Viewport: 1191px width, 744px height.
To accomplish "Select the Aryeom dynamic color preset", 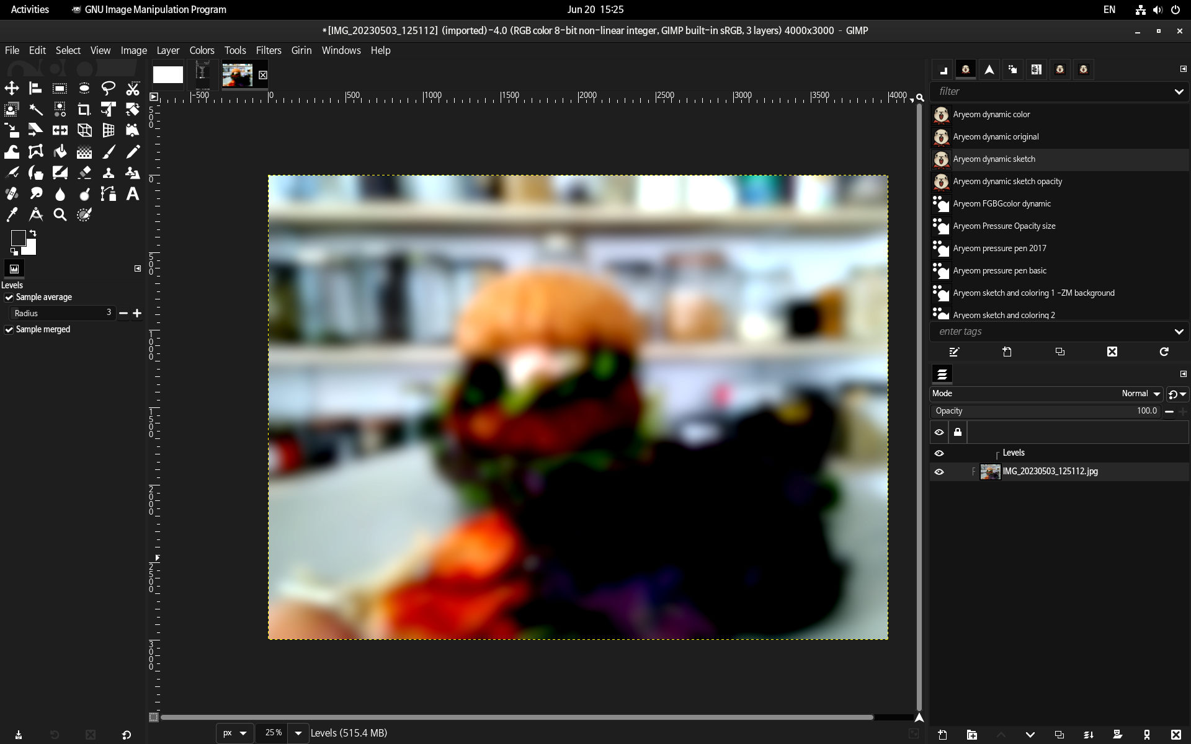I will pyautogui.click(x=991, y=115).
